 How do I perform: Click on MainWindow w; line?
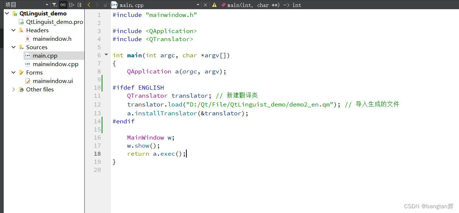click(151, 137)
